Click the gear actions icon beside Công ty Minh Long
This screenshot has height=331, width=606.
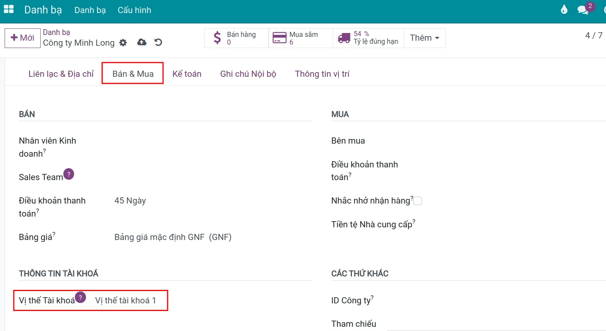[123, 43]
